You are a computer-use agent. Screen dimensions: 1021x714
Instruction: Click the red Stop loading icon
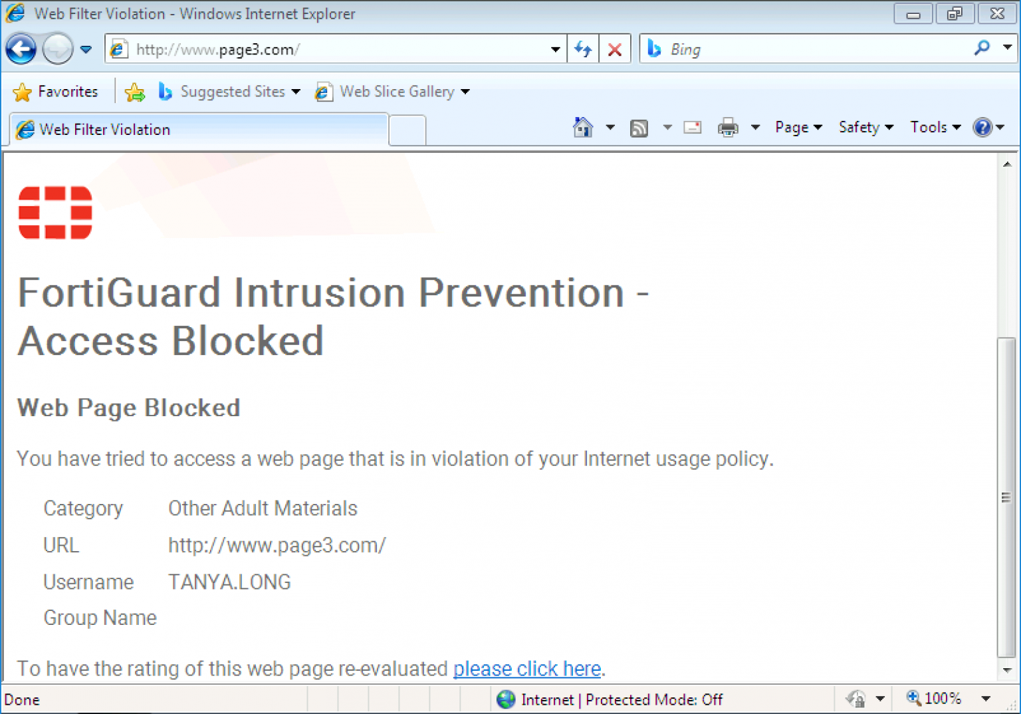click(x=615, y=49)
